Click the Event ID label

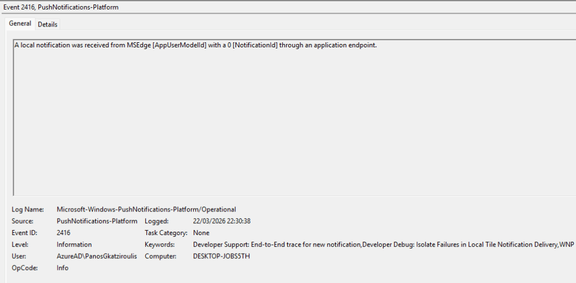tap(25, 233)
